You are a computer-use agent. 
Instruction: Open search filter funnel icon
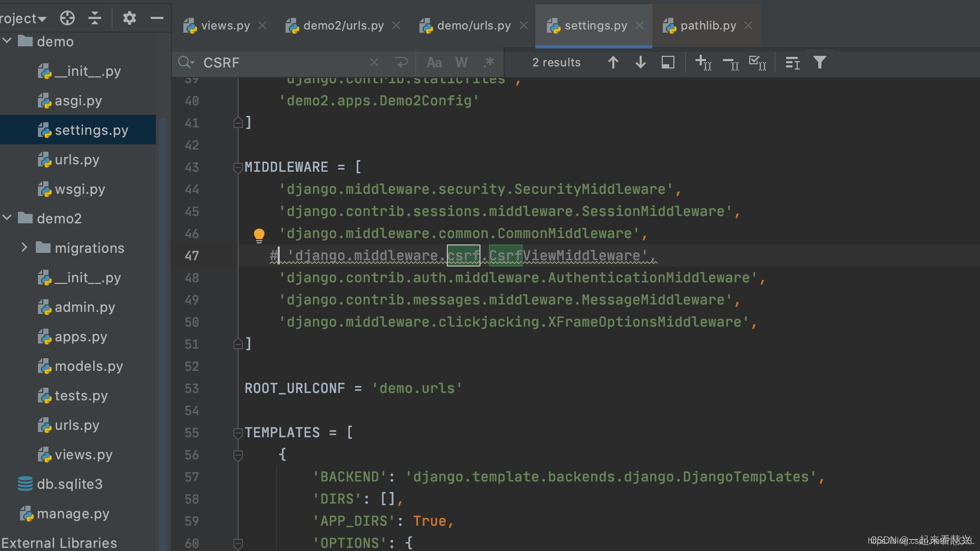click(x=820, y=63)
